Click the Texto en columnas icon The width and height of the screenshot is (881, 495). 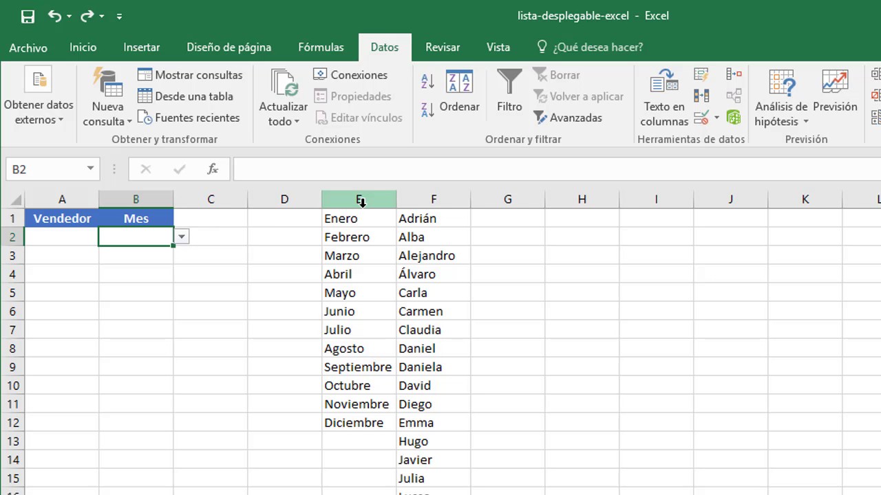664,82
